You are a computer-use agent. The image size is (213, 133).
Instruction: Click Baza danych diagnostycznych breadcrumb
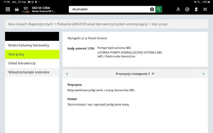click(31, 24)
